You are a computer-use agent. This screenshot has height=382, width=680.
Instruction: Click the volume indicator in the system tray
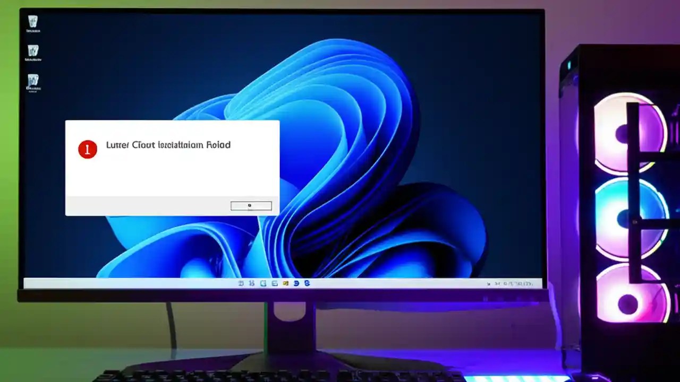pyautogui.click(x=506, y=283)
